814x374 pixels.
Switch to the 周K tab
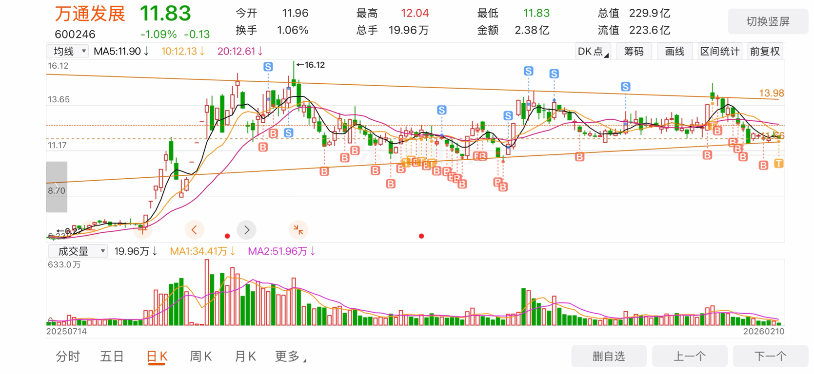[x=201, y=356]
